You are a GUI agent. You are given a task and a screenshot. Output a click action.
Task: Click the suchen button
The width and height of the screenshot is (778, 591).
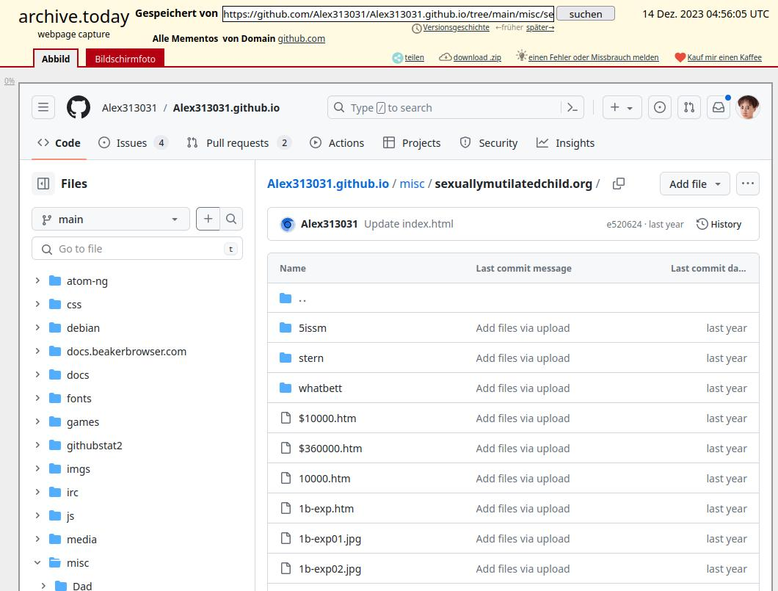click(x=586, y=14)
